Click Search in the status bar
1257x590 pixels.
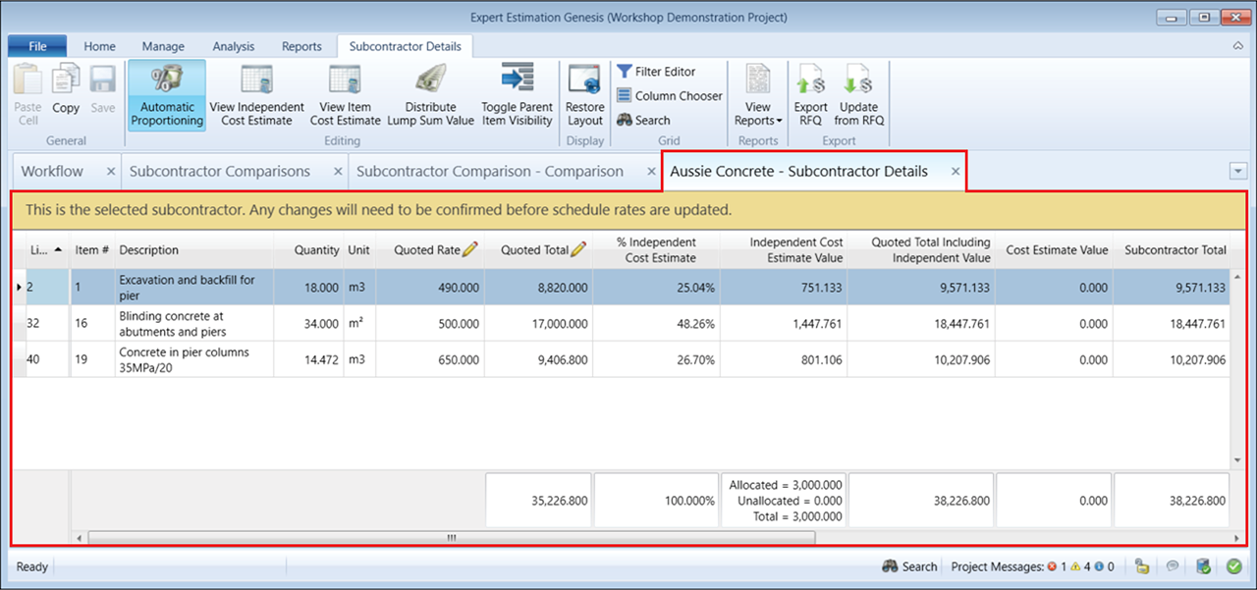click(909, 566)
